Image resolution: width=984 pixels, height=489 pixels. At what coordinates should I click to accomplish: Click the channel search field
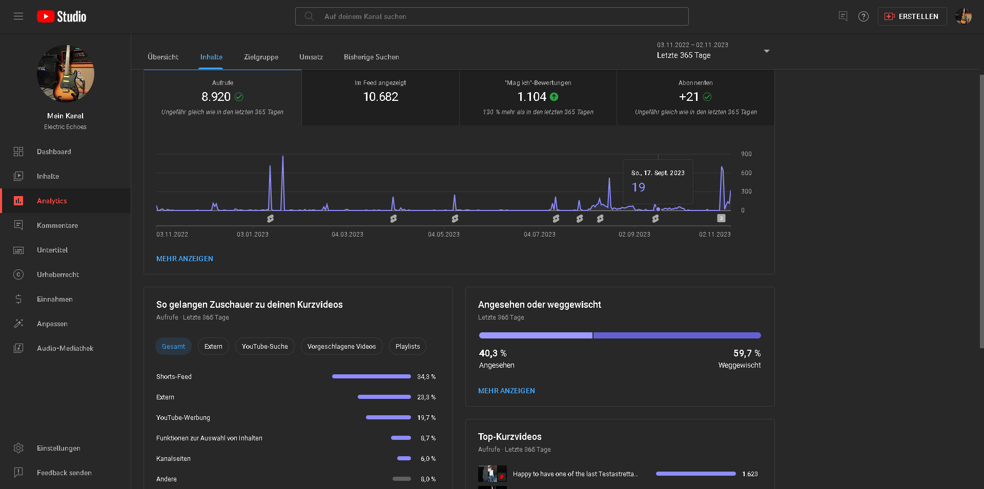click(492, 16)
